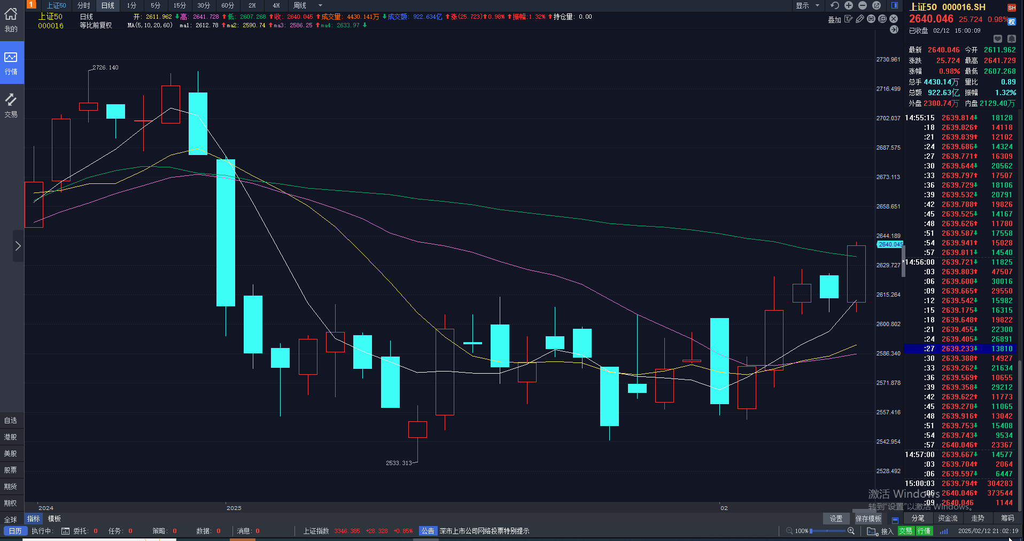Zoom in chart with the plus icon
Viewport: 1024px width, 541px height.
pos(849,5)
